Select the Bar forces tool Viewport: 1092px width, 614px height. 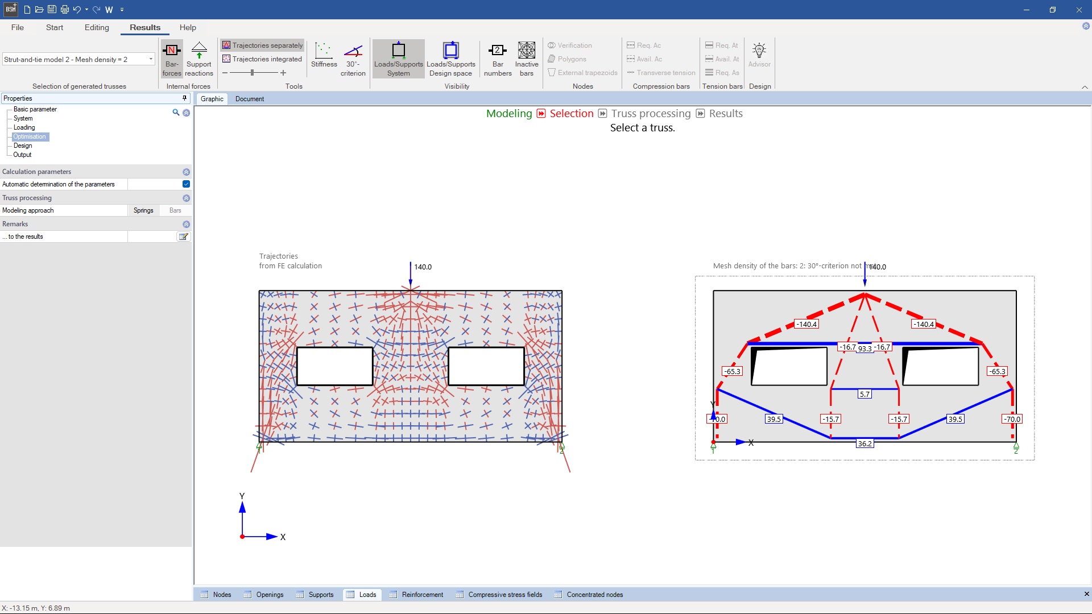[171, 59]
